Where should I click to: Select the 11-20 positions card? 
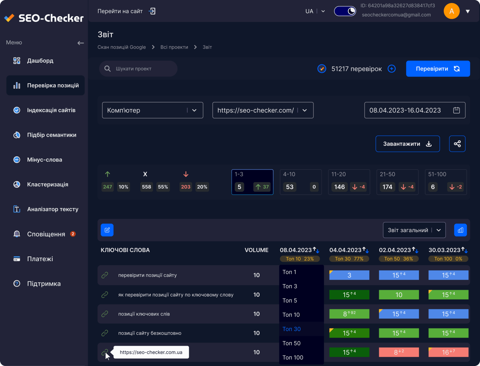(349, 182)
